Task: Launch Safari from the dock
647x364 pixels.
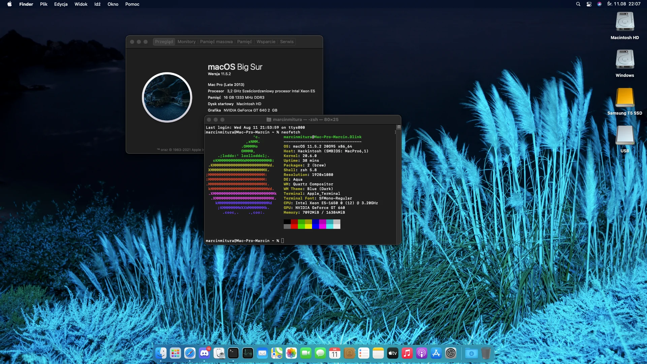Action: point(190,353)
